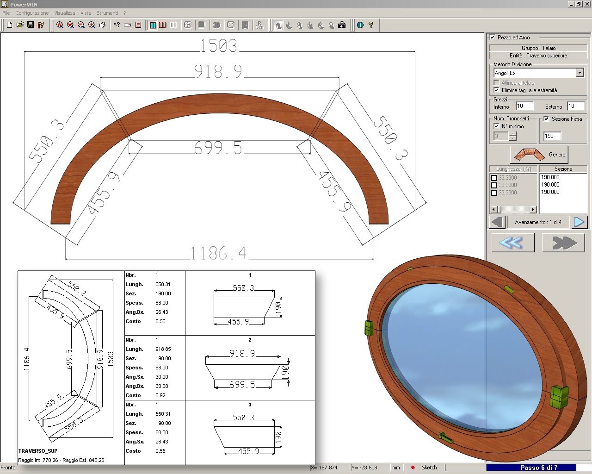Save using the floppy disk icon

coord(31,25)
